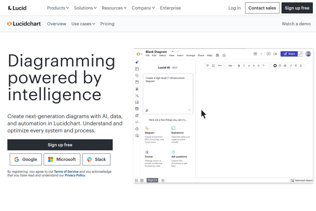The image size is (316, 211).
Task: Click the paint roller format painter icon
Action: point(208,66)
